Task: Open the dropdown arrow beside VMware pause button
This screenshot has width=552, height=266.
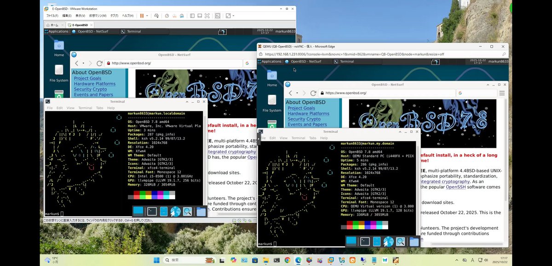Action: click(x=147, y=16)
